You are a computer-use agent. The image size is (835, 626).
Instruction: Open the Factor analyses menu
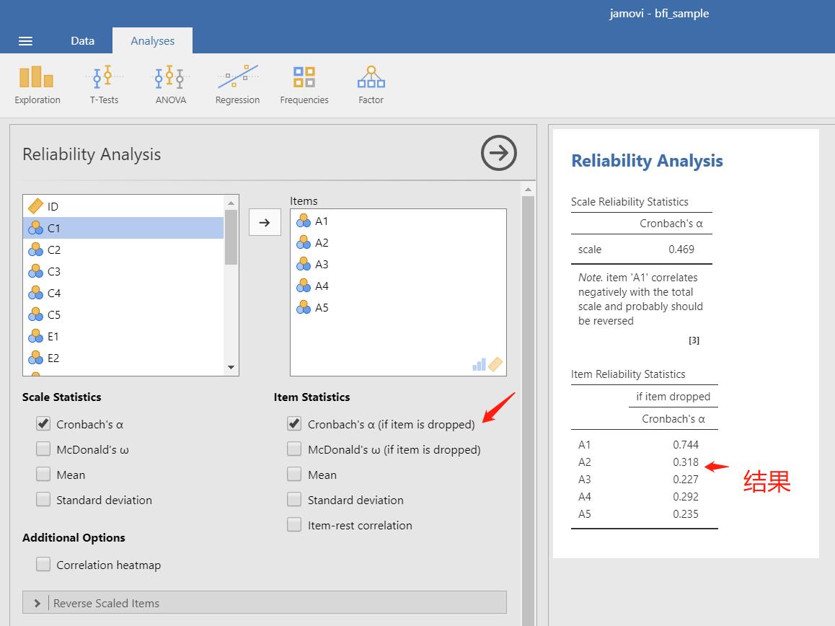(x=371, y=84)
